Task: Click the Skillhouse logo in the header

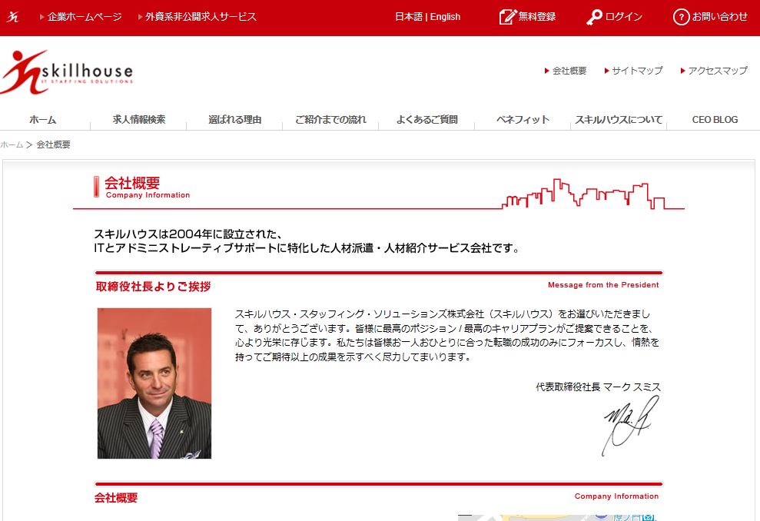Action: [68, 69]
